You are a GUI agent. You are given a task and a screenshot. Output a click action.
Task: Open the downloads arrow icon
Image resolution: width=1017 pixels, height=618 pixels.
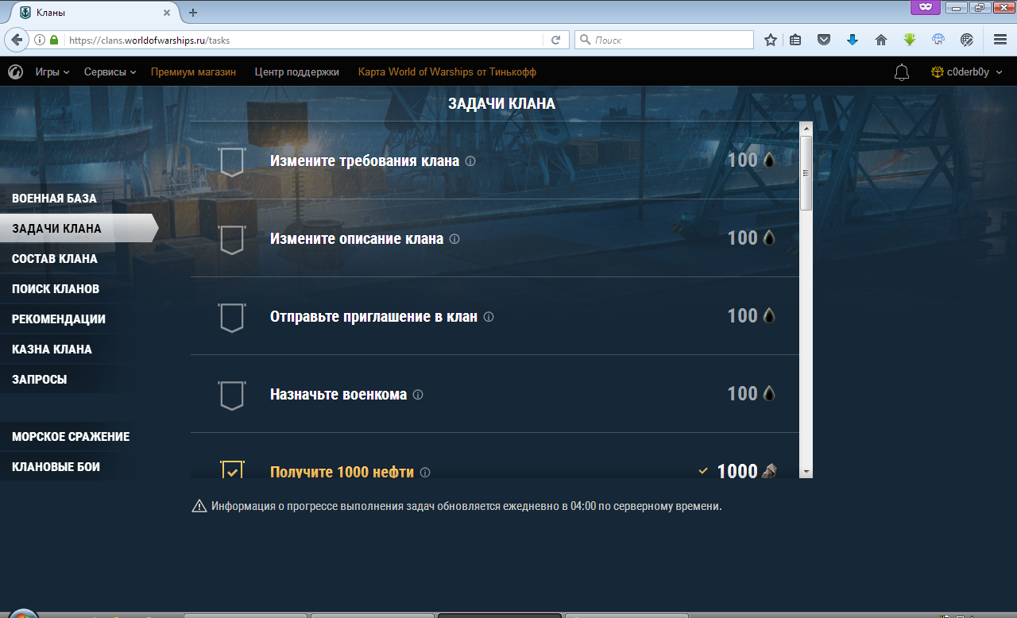[x=853, y=40]
